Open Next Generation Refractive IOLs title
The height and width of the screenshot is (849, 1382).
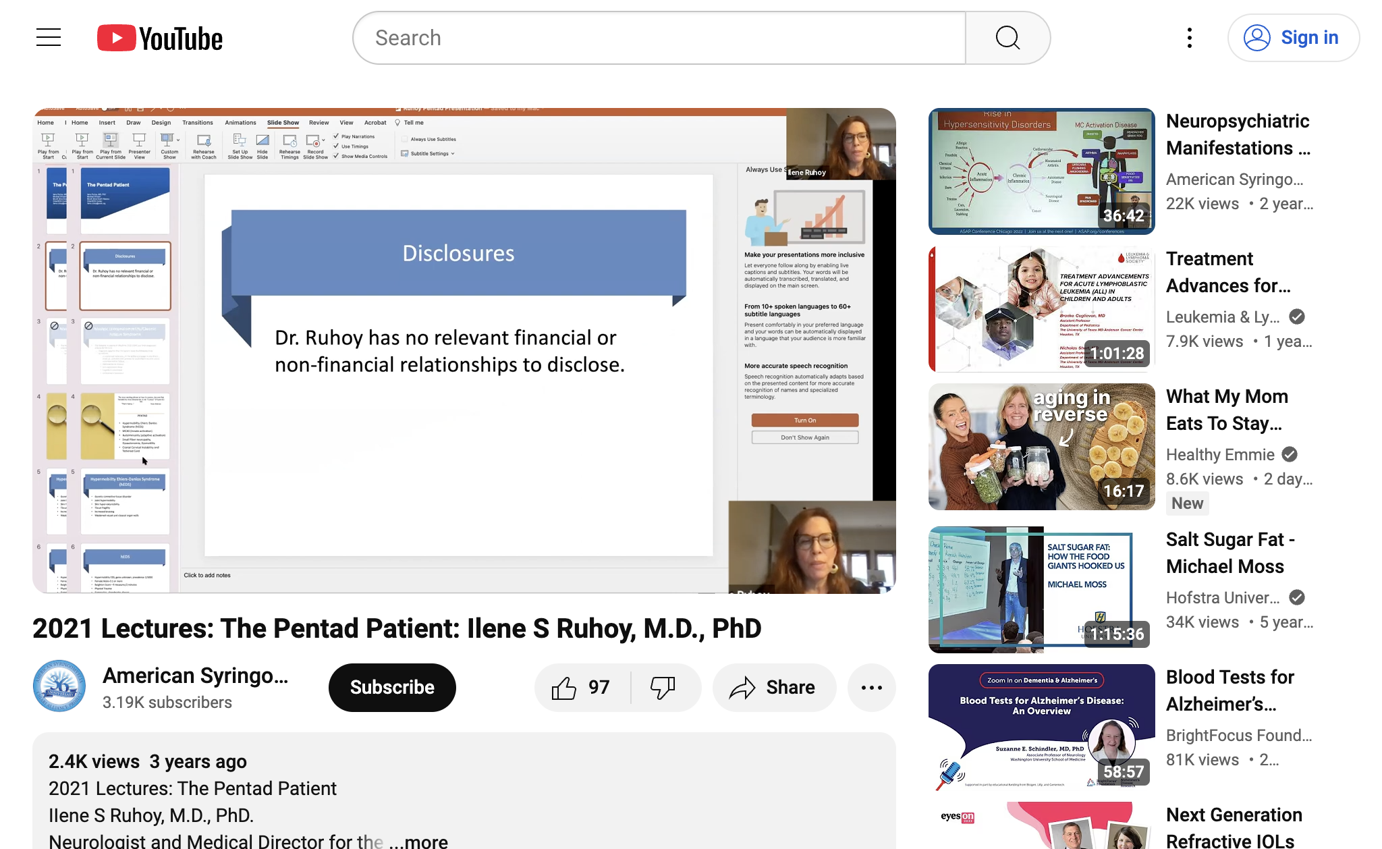tap(1234, 827)
